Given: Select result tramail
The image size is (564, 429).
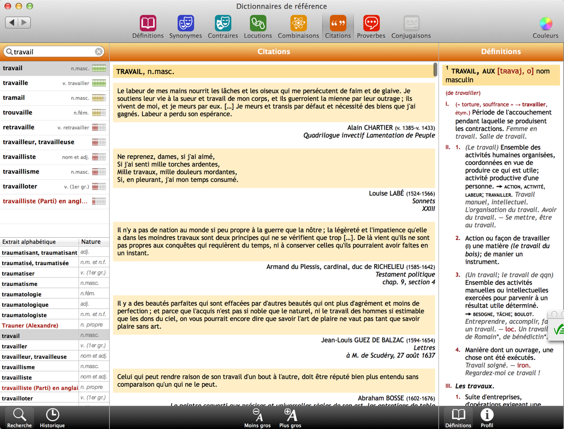Looking at the screenshot, I should (x=54, y=98).
